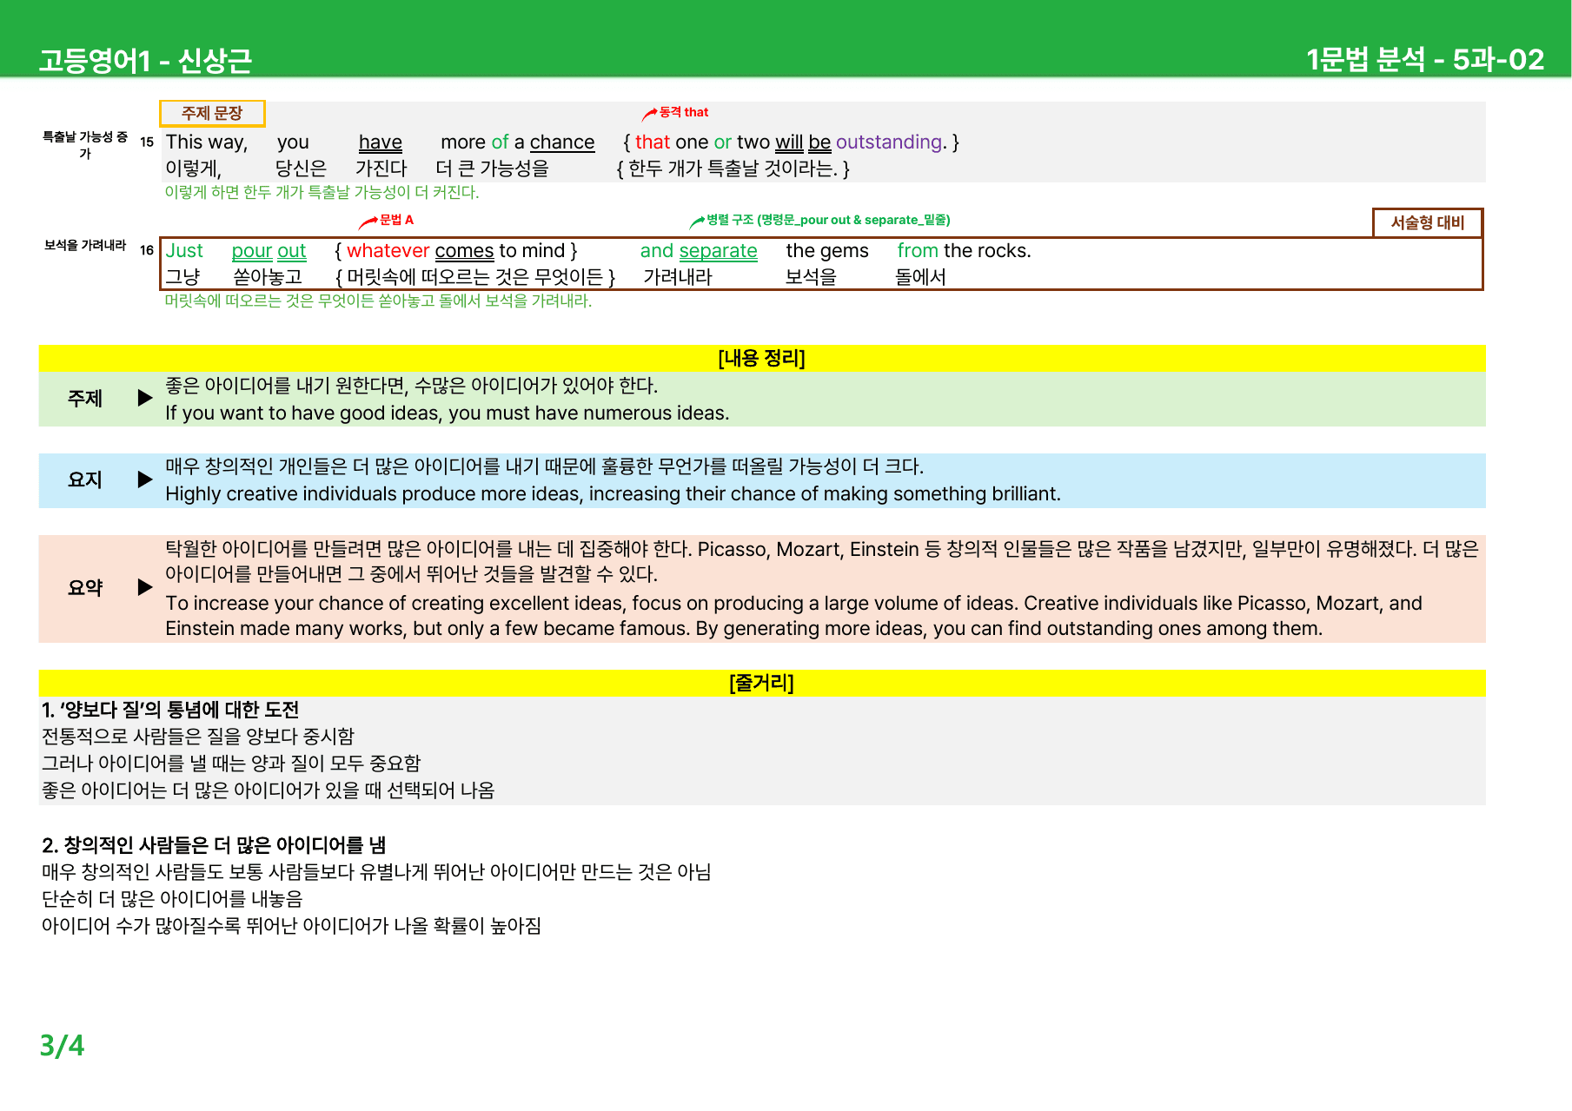Click the margin note 특출날 가능성 증가
Viewport: 1572px width, 1111px height.
click(85, 145)
